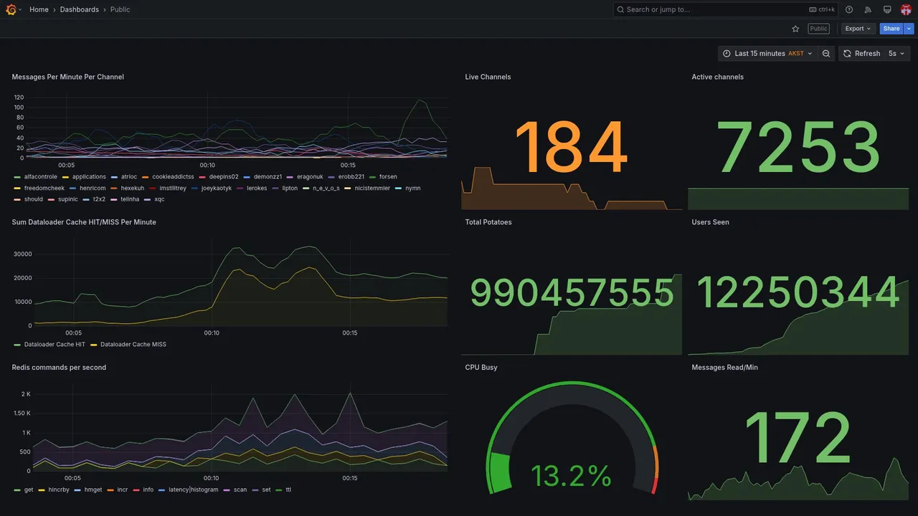The height and width of the screenshot is (516, 918).
Task: Click the xqc legend color swatch
Action: [148, 199]
